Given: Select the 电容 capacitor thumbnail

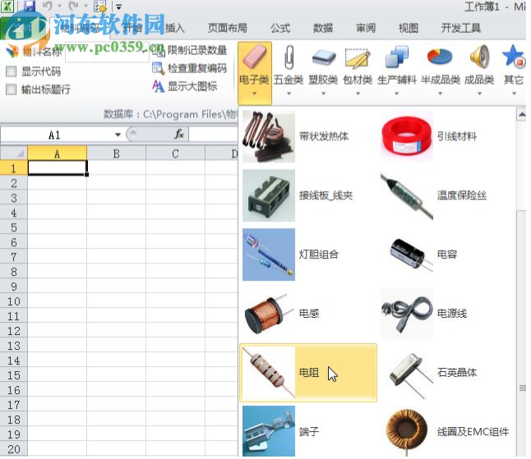Looking at the screenshot, I should (407, 255).
